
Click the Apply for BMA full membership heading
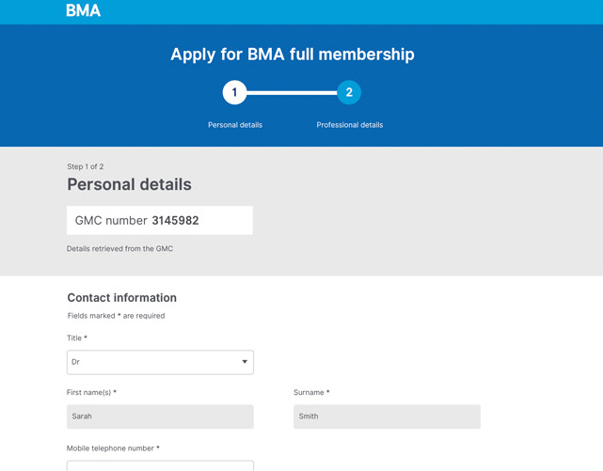click(293, 55)
